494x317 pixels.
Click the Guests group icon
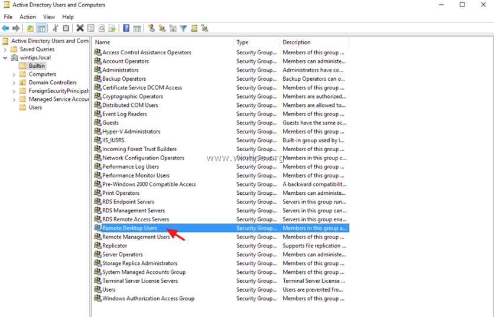(x=97, y=122)
